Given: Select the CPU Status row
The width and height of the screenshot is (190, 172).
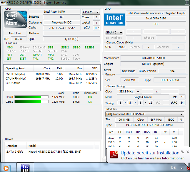Looking at the screenshot, I should [x=51, y=83].
